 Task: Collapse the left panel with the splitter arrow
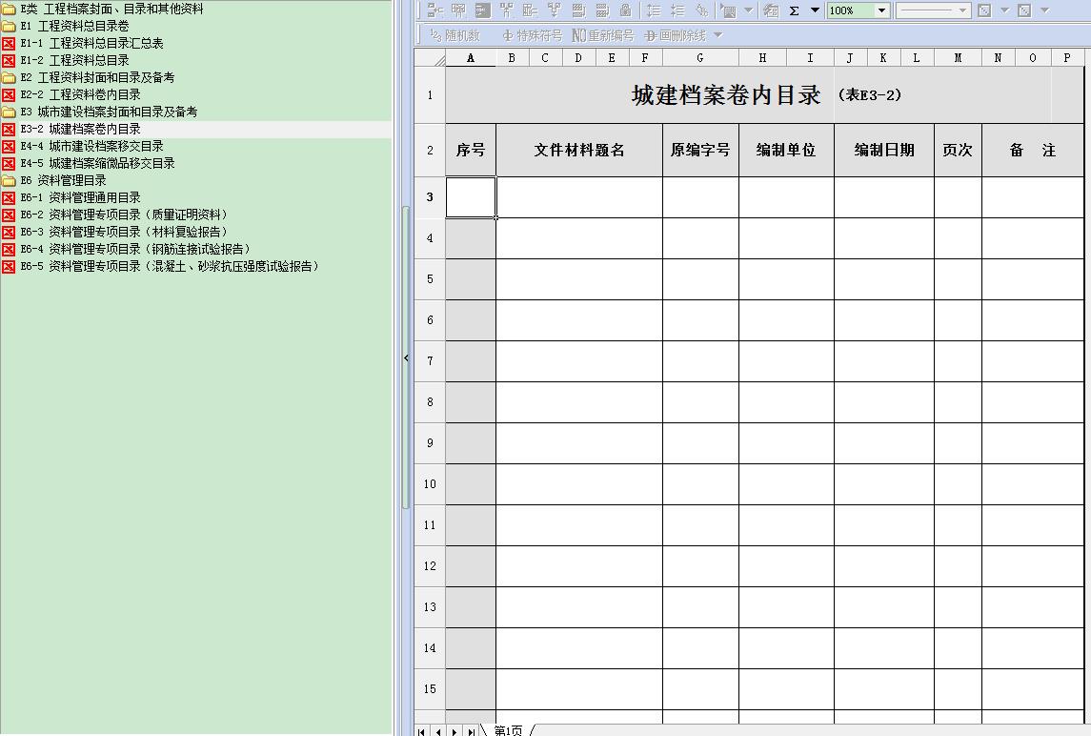(x=406, y=358)
